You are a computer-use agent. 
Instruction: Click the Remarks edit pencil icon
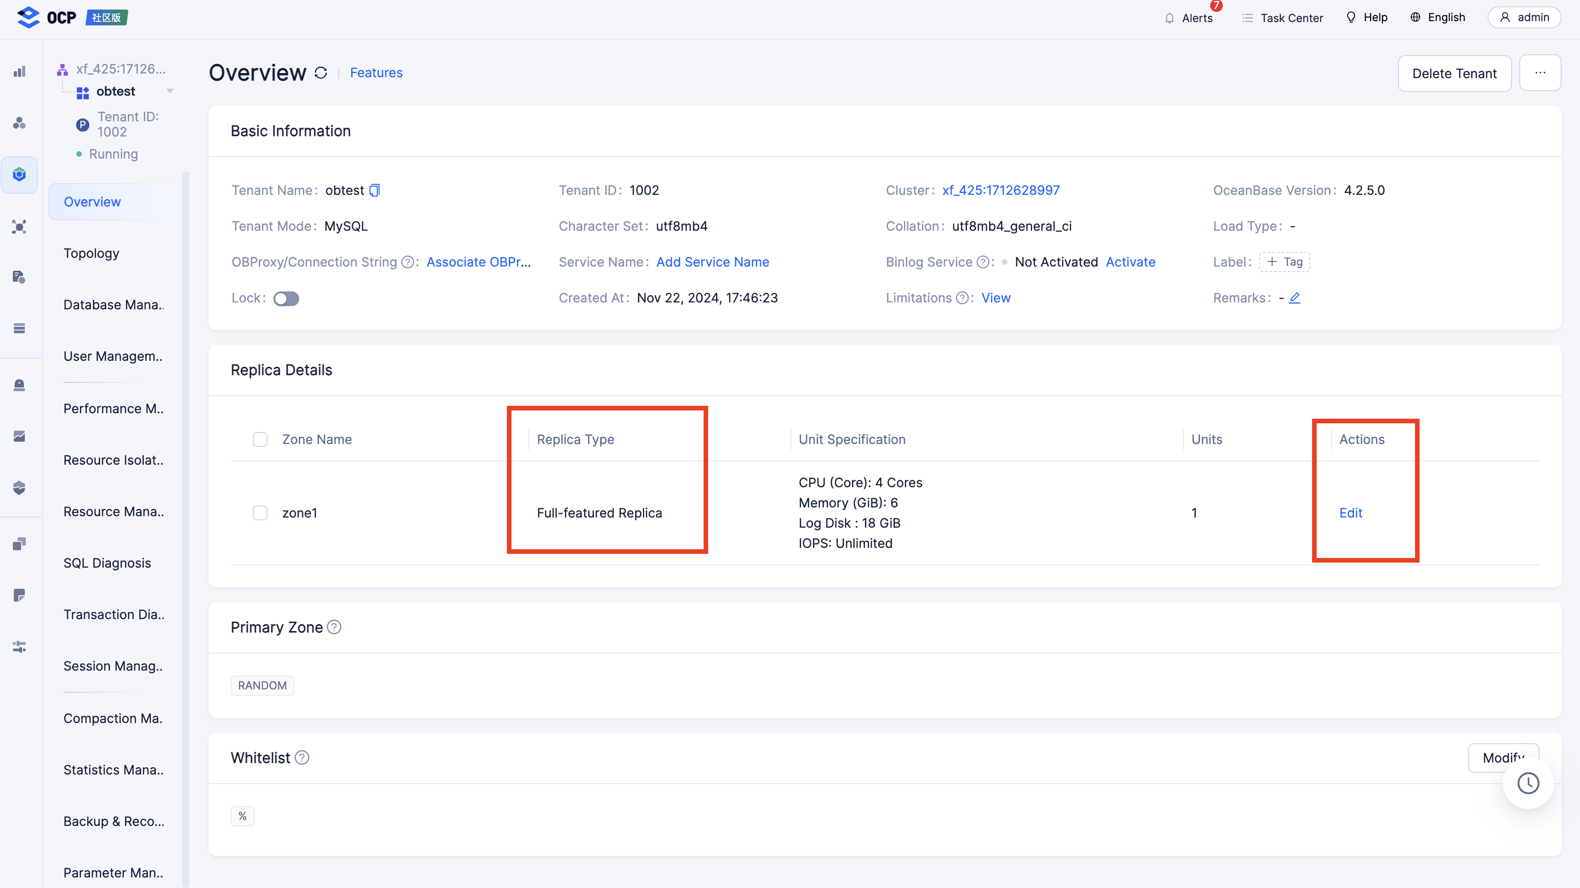1294,298
